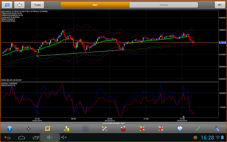This screenshot has width=227, height=142.
Task: Open the www.tradeinterceptor.com link
Action: point(114,123)
